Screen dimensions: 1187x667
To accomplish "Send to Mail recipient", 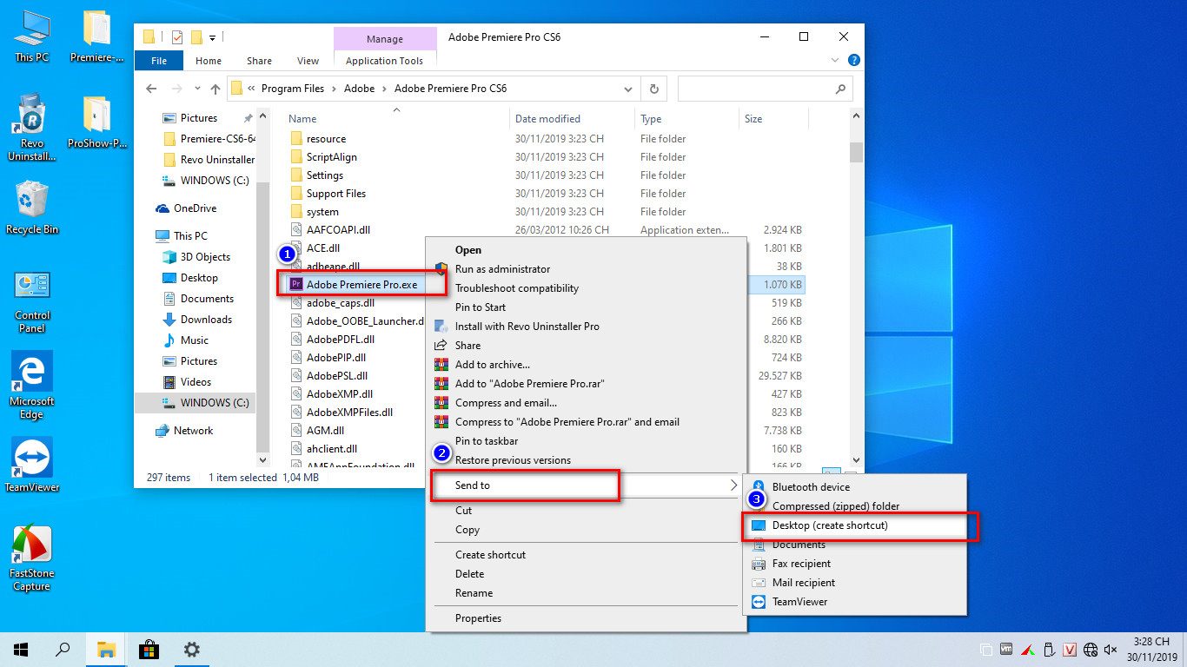I will coord(804,583).
